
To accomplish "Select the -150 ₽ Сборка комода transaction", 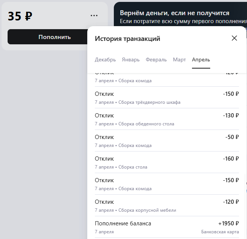I will [167, 184].
